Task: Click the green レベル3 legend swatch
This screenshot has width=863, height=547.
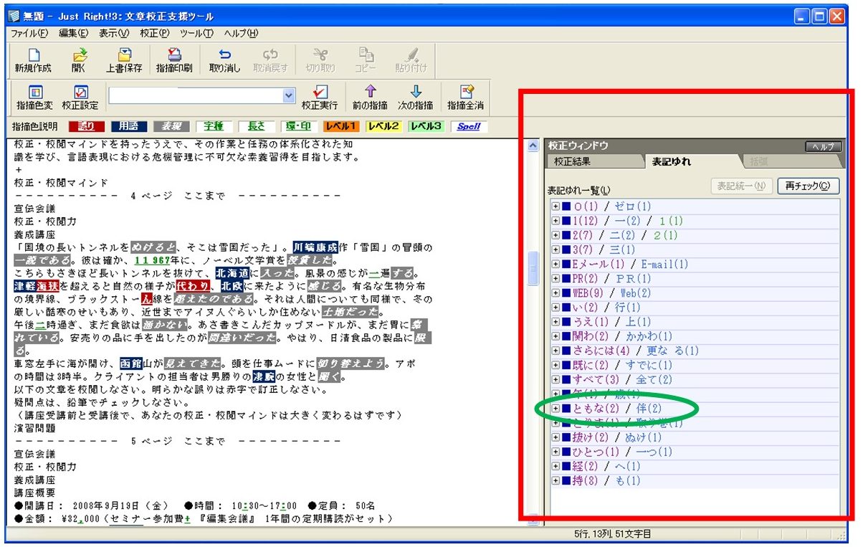Action: pyautogui.click(x=426, y=127)
